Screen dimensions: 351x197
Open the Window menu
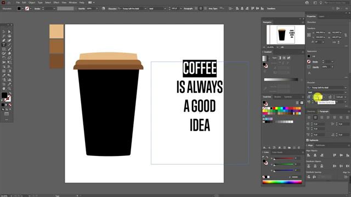73,3
